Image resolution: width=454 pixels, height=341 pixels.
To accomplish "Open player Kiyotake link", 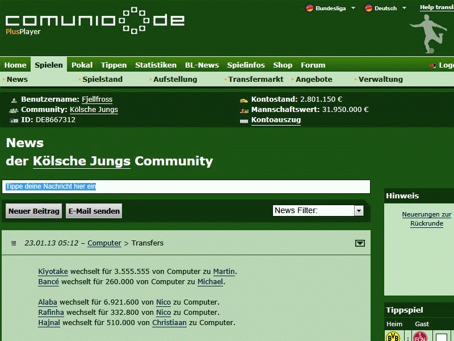I will pos(53,272).
